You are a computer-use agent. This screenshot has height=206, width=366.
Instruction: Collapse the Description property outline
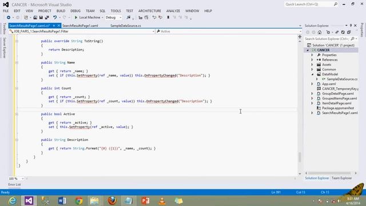point(17,140)
